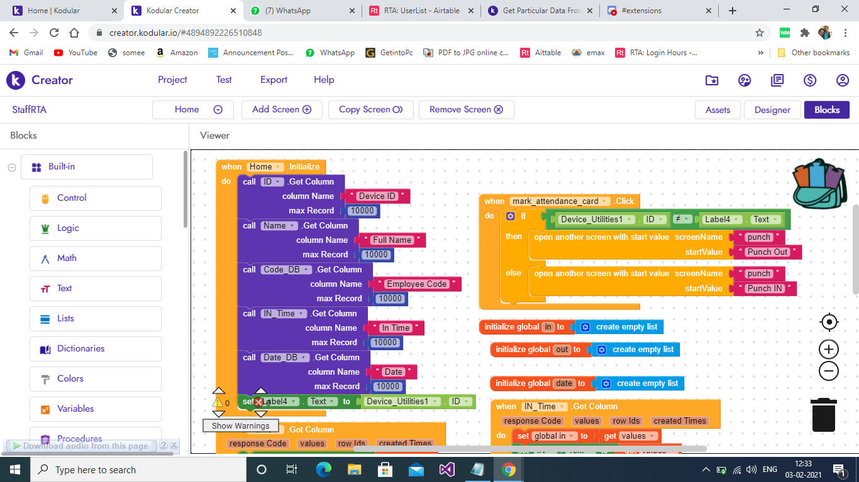Select the Colors block category
This screenshot has width=859, height=482.
(x=70, y=378)
